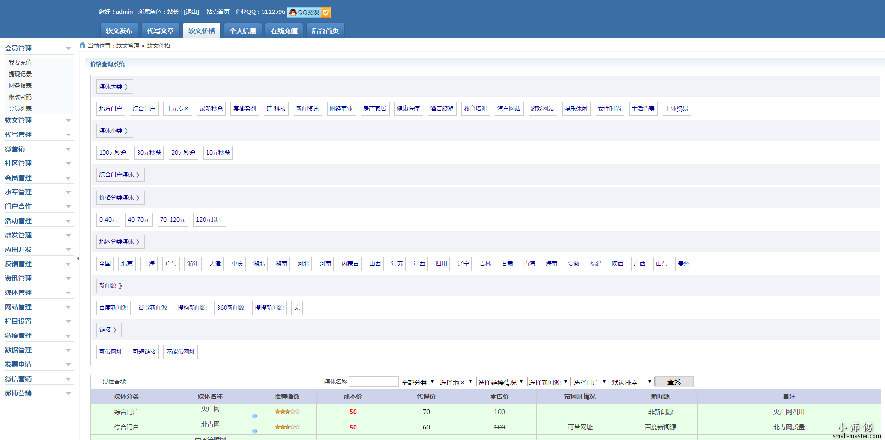Expand the 代写管理 sidebar section
Viewport: 885px width, 440px height.
[38, 135]
